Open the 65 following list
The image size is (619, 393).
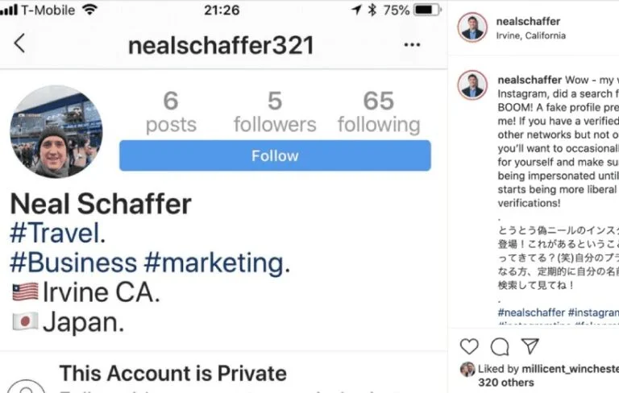pyautogui.click(x=378, y=112)
